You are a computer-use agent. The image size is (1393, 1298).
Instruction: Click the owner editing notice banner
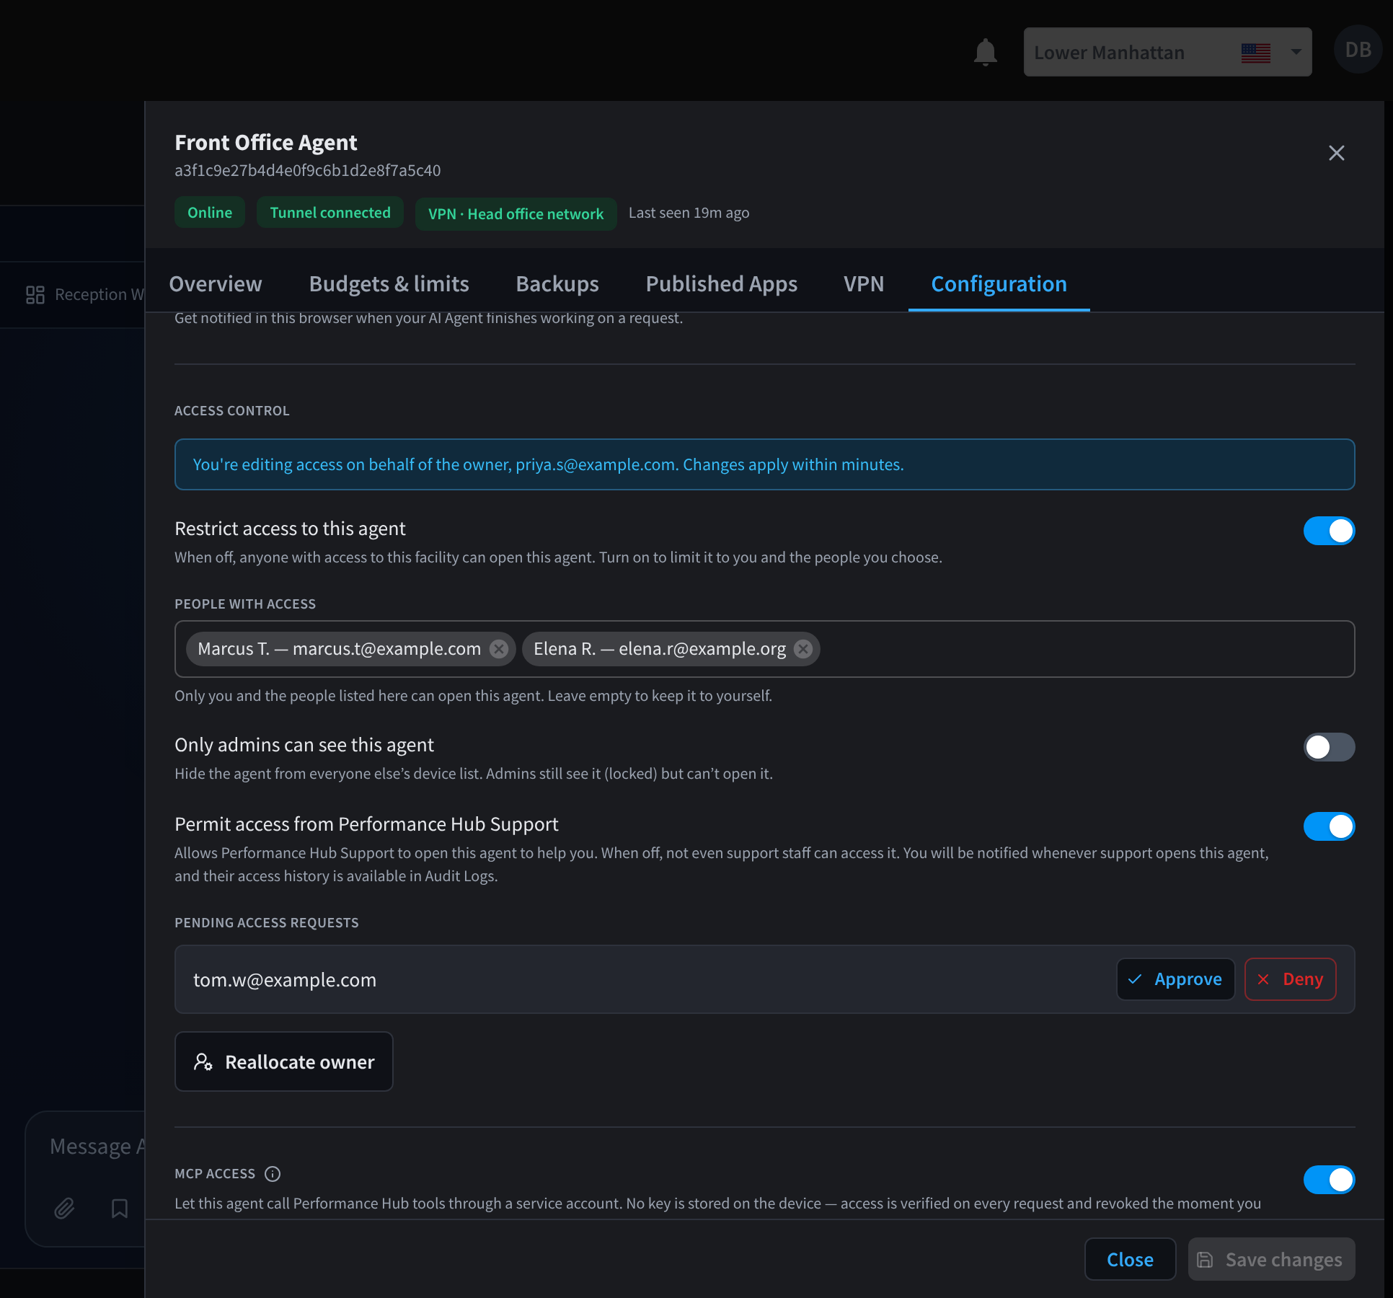click(765, 464)
